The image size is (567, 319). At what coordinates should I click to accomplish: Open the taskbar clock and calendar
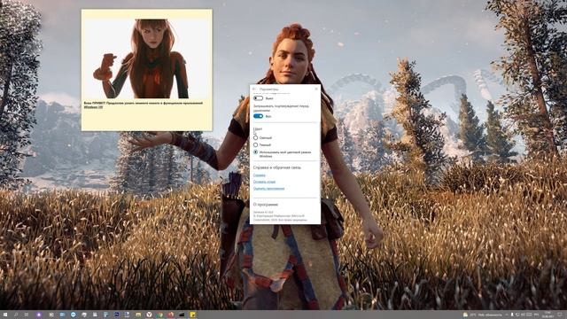(x=548, y=315)
